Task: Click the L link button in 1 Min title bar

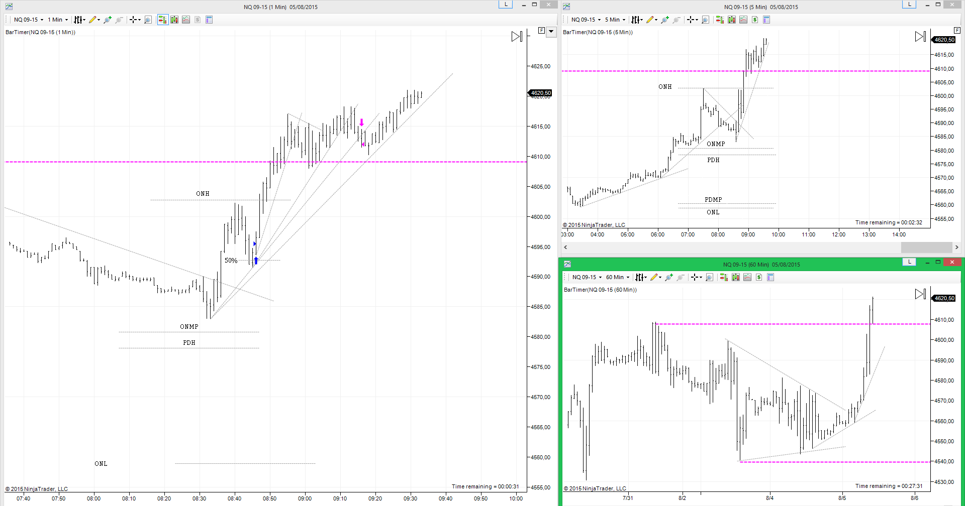Action: point(505,5)
